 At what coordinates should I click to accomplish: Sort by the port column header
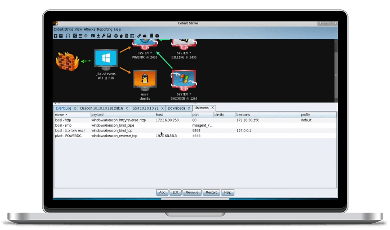(x=202, y=115)
